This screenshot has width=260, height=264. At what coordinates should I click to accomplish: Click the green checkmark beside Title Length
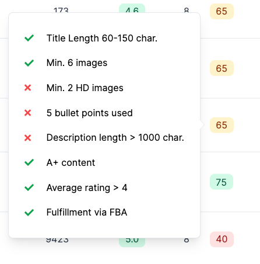[x=29, y=38]
